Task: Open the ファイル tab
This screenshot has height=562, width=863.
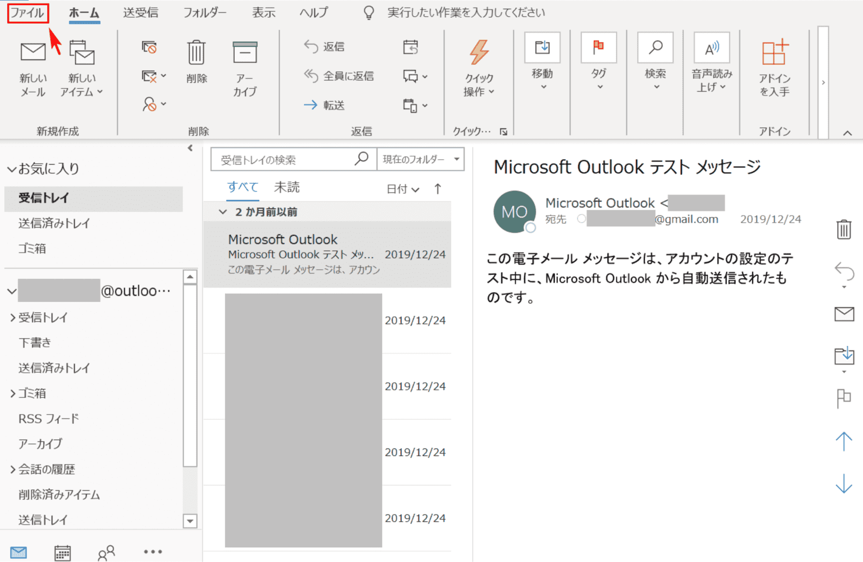Action: (28, 13)
